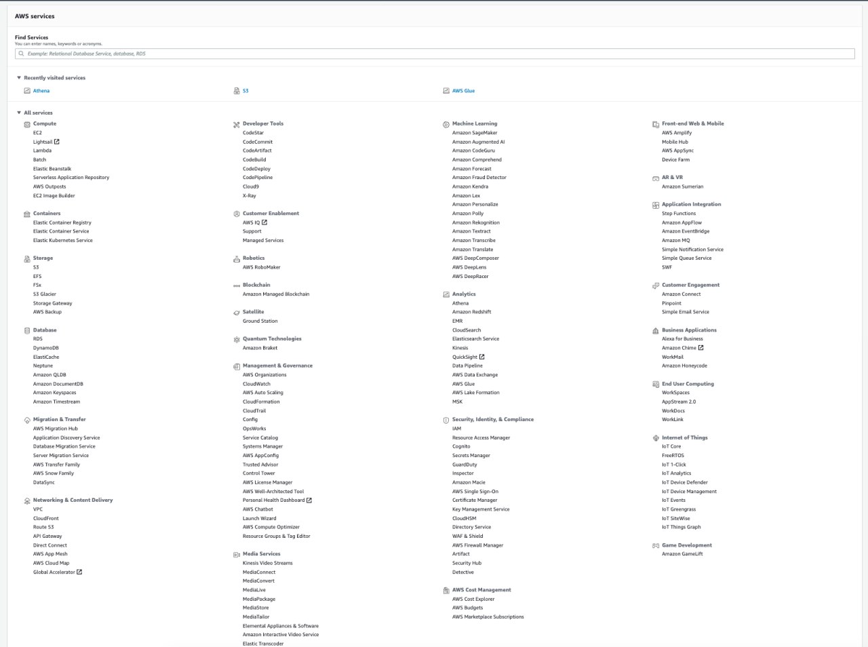Open the Route 53 service
The width and height of the screenshot is (868, 647).
(x=43, y=527)
